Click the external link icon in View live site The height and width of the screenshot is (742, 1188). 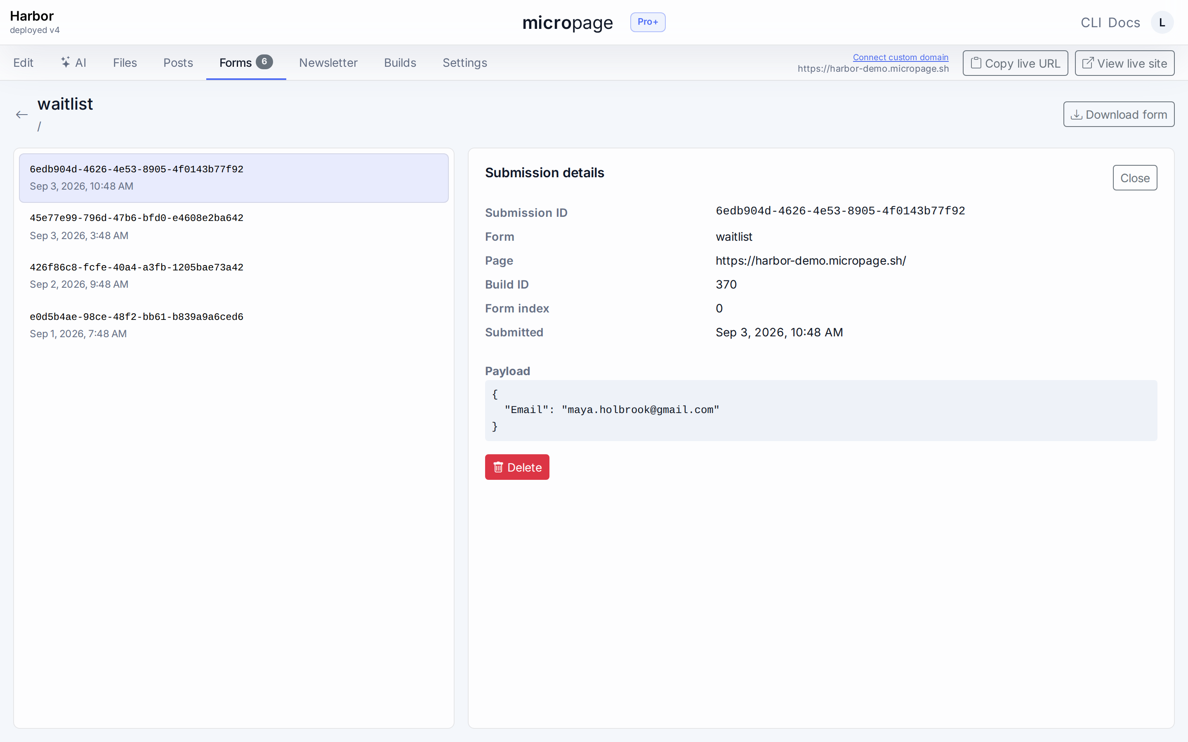tap(1088, 63)
